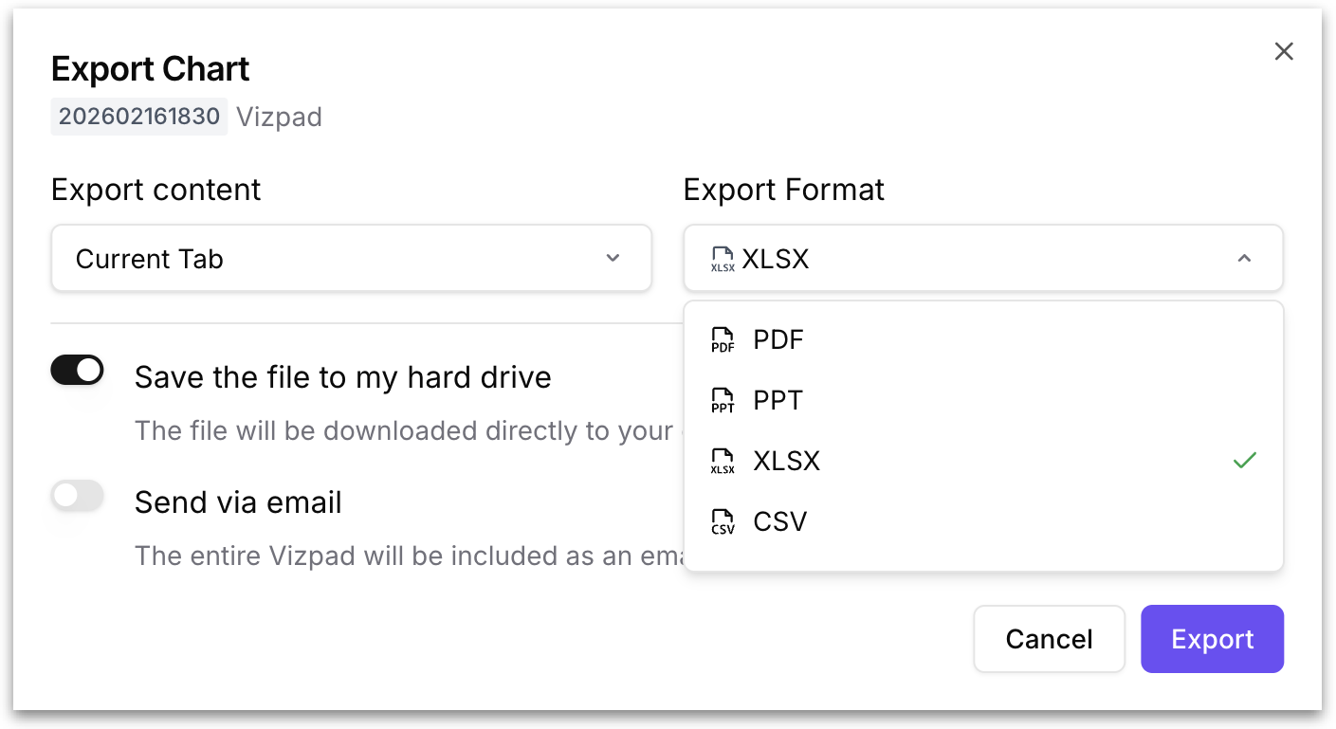Screen dimensions: 1336x729
Task: Open the Export content Current Tab dropdown
Action: [351, 259]
